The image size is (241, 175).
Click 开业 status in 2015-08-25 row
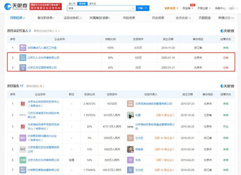[x=226, y=127]
